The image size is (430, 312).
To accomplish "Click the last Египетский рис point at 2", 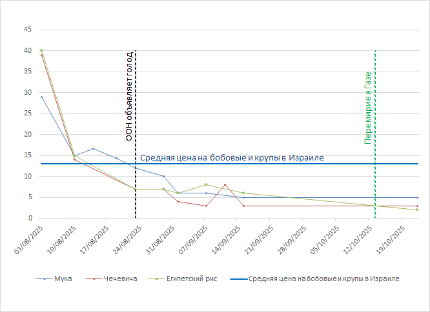I will 417,210.
